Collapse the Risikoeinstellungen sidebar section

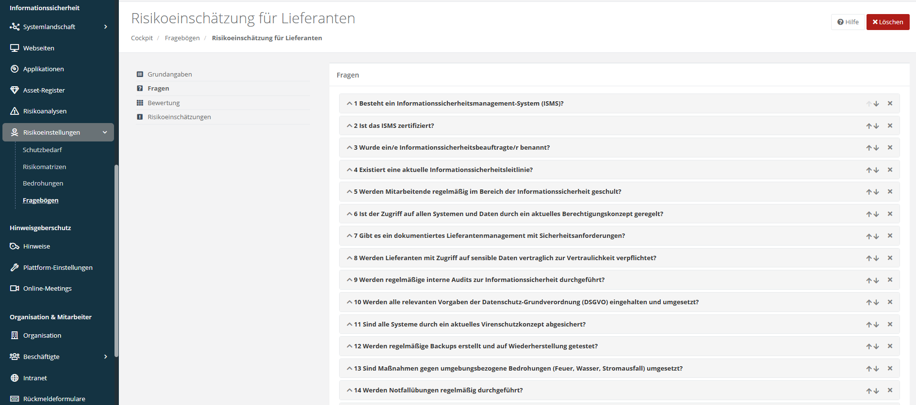click(105, 132)
